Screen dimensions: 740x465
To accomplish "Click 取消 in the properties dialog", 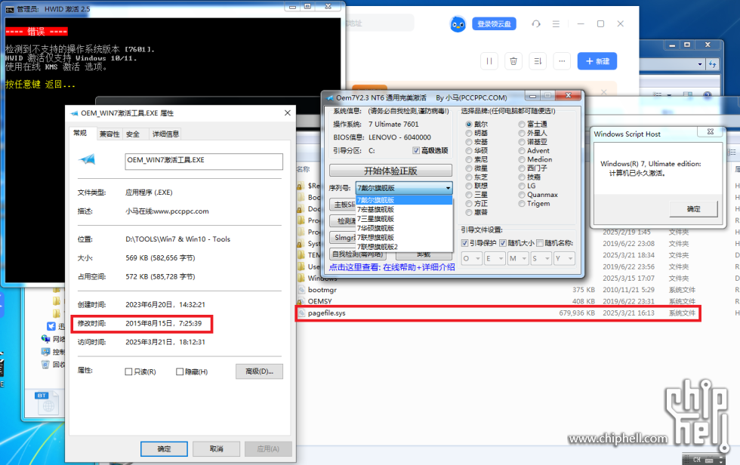I will coord(216,449).
